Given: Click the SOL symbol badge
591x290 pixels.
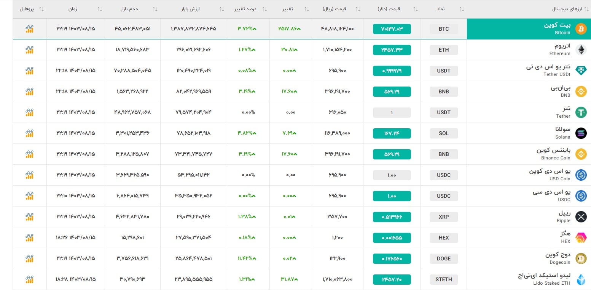Looking at the screenshot, I should click(444, 133).
